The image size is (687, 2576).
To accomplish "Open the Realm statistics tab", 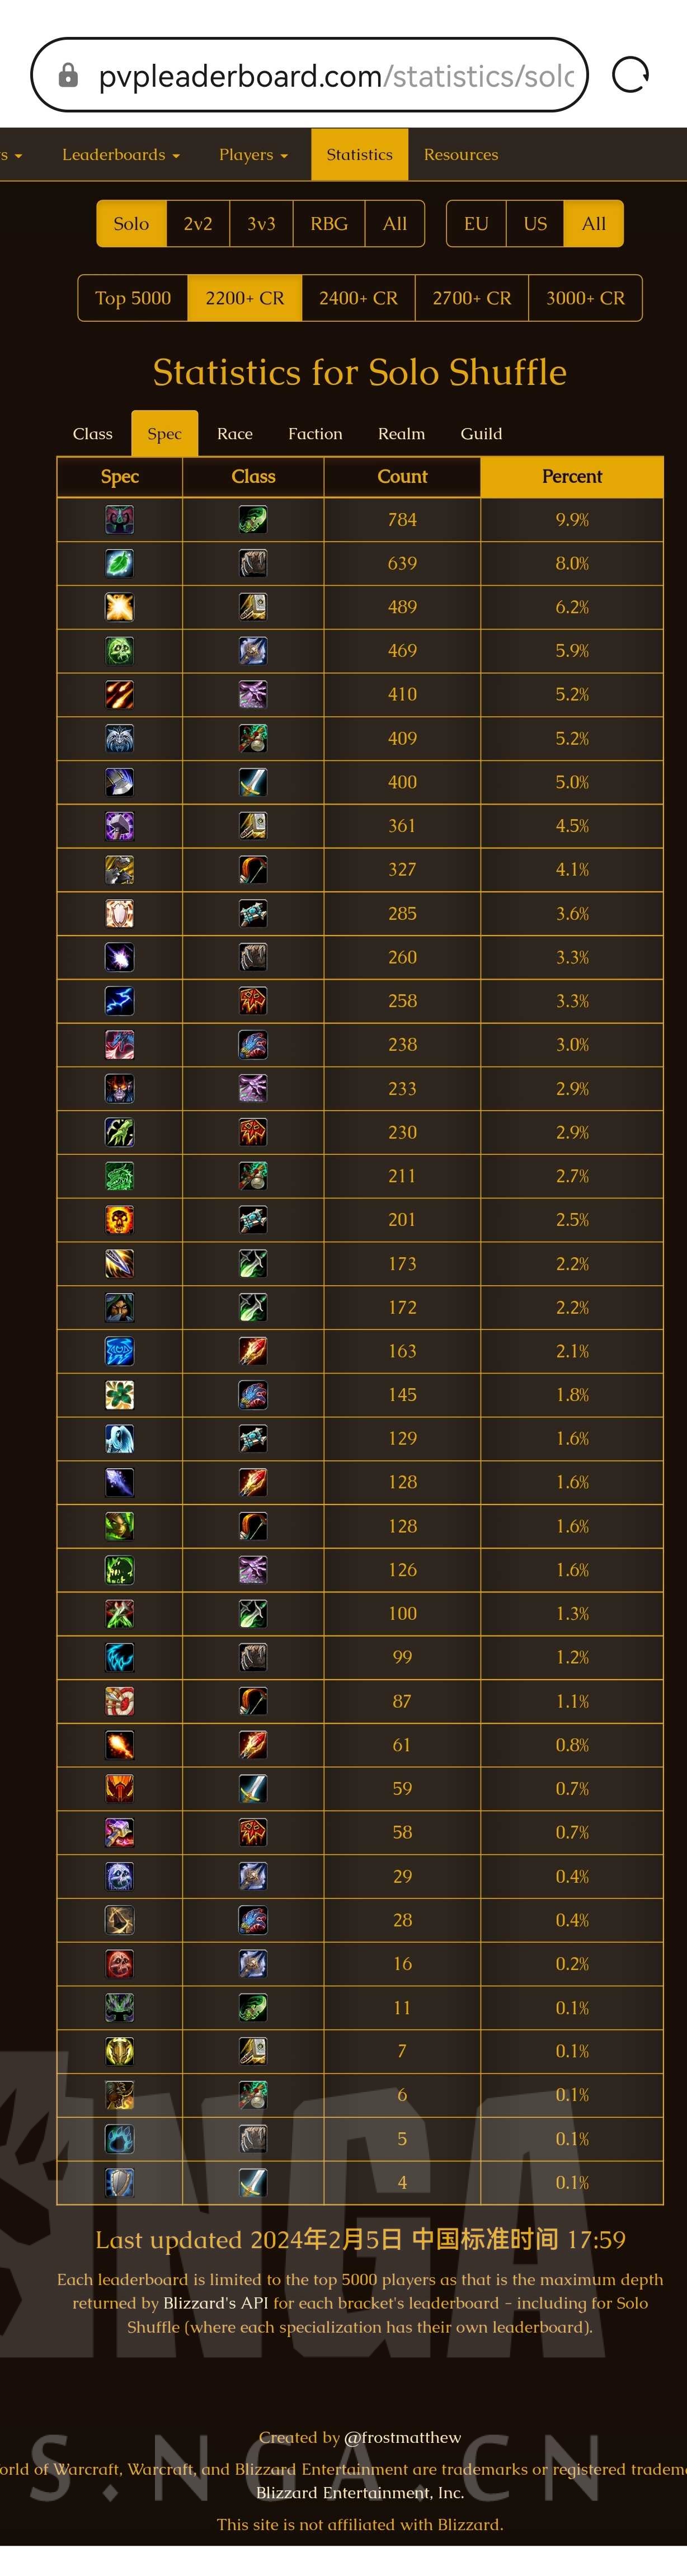I will tap(401, 434).
